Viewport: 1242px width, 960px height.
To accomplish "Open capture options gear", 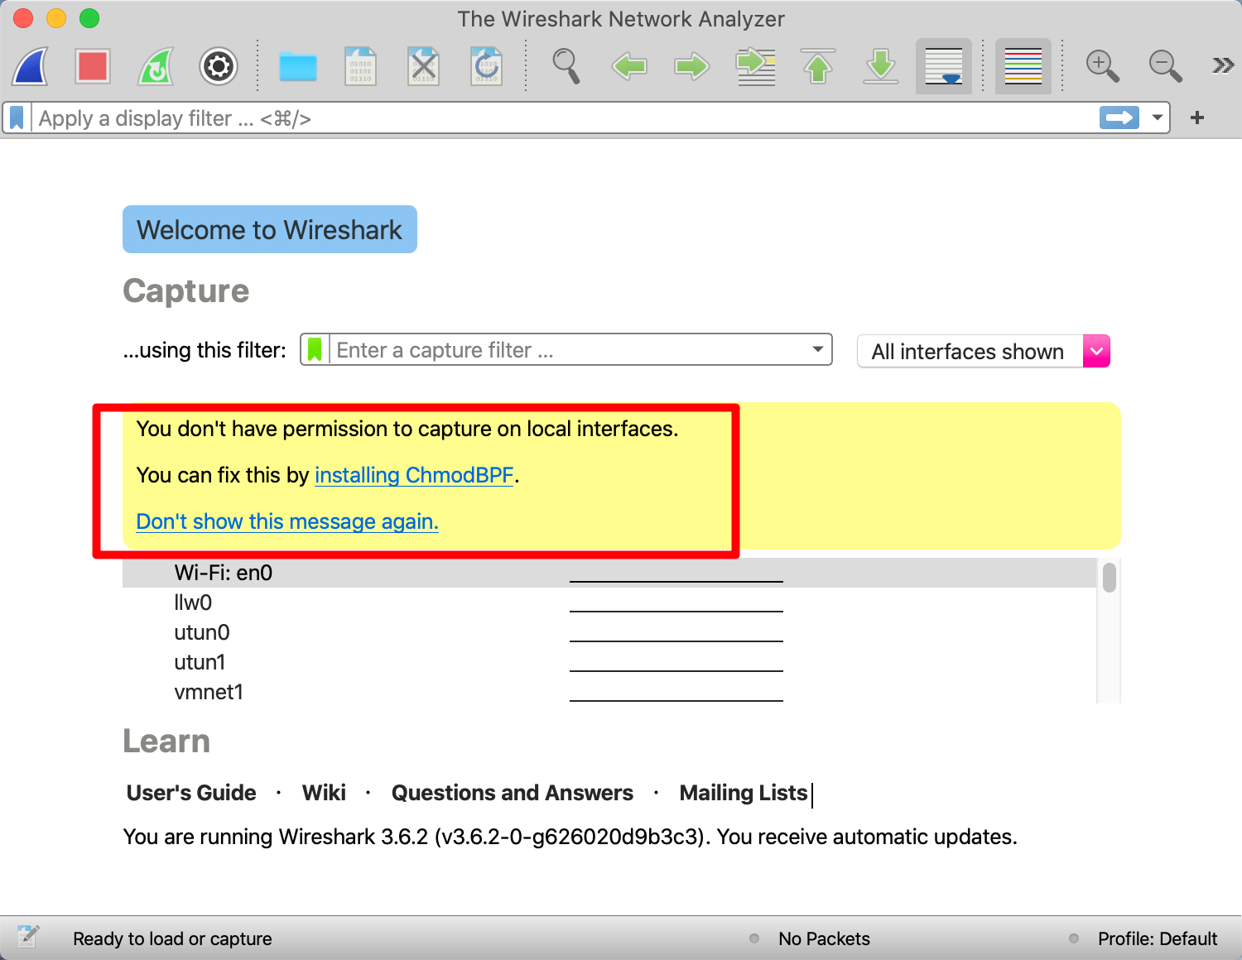I will (x=219, y=66).
